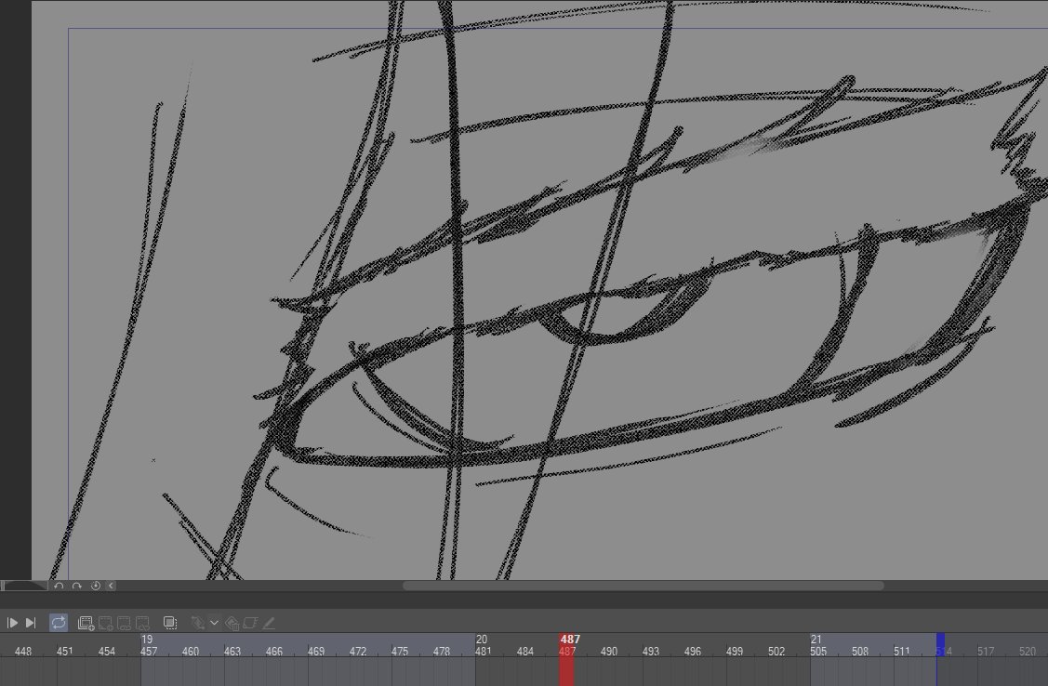Jump to the last frame of the animation
1048x686 pixels.
click(x=31, y=623)
